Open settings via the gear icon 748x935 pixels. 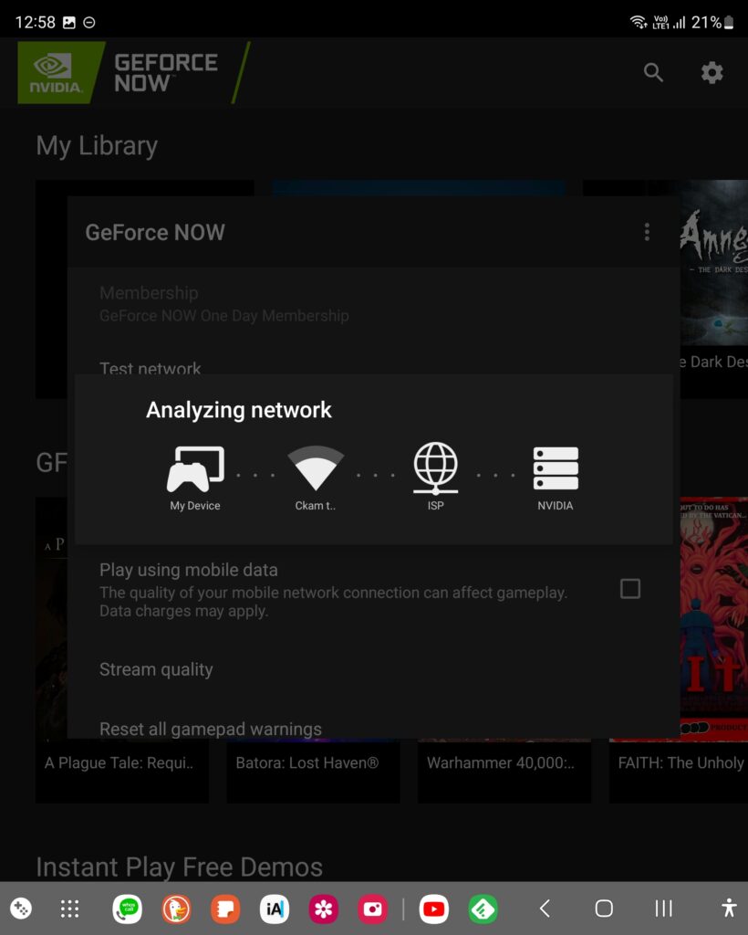(x=712, y=73)
